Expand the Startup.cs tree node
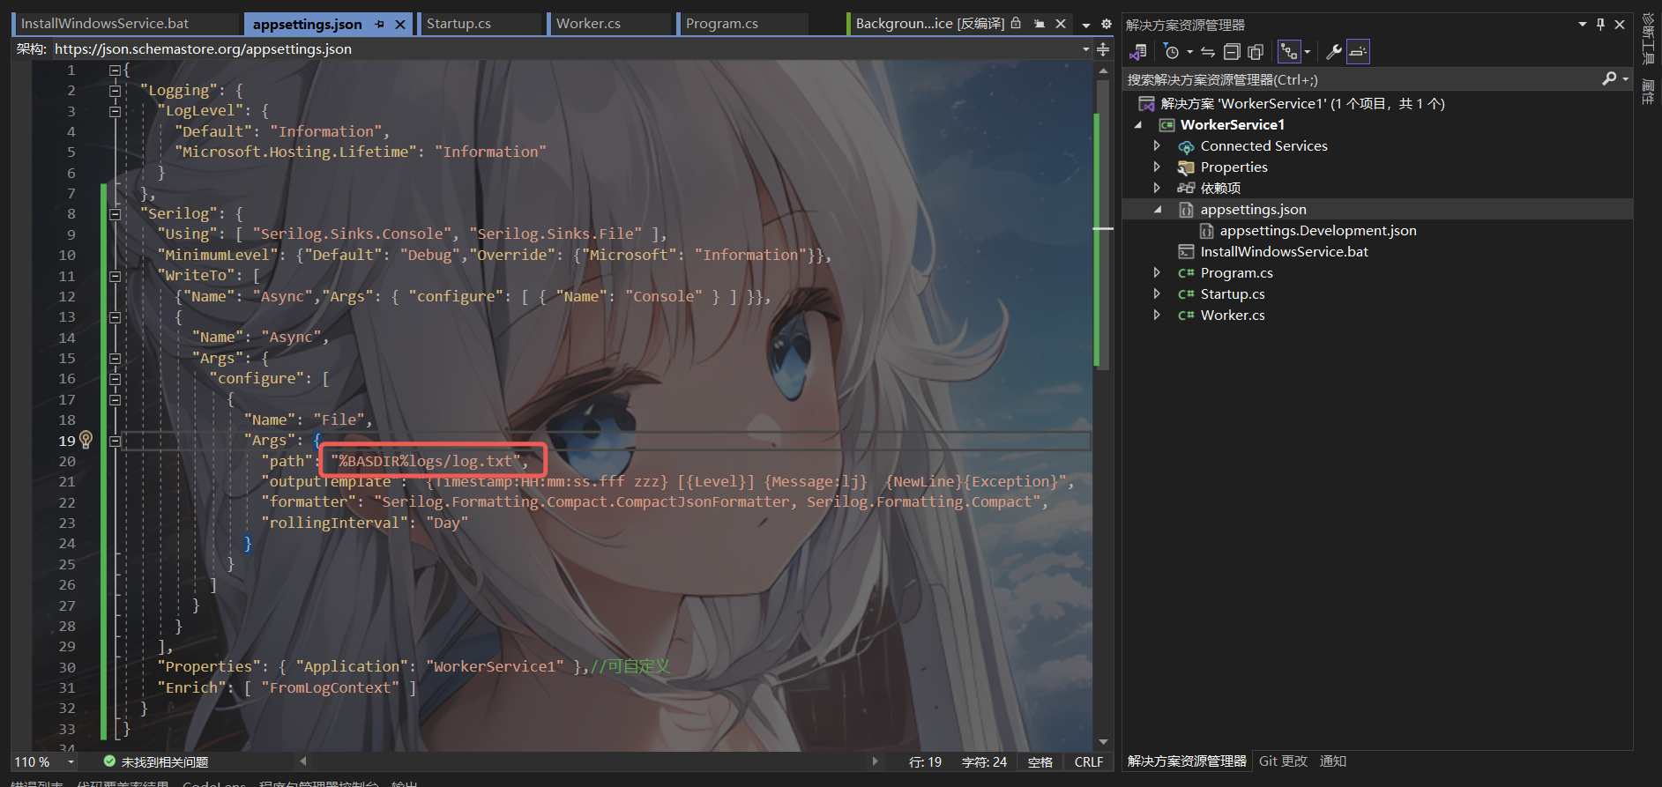 [x=1157, y=293]
